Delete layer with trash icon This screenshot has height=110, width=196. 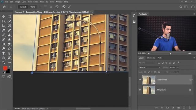pyautogui.click(x=190, y=108)
